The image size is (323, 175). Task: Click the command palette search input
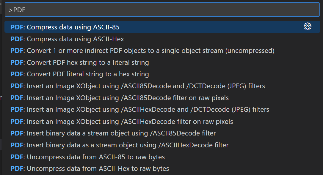point(162,10)
